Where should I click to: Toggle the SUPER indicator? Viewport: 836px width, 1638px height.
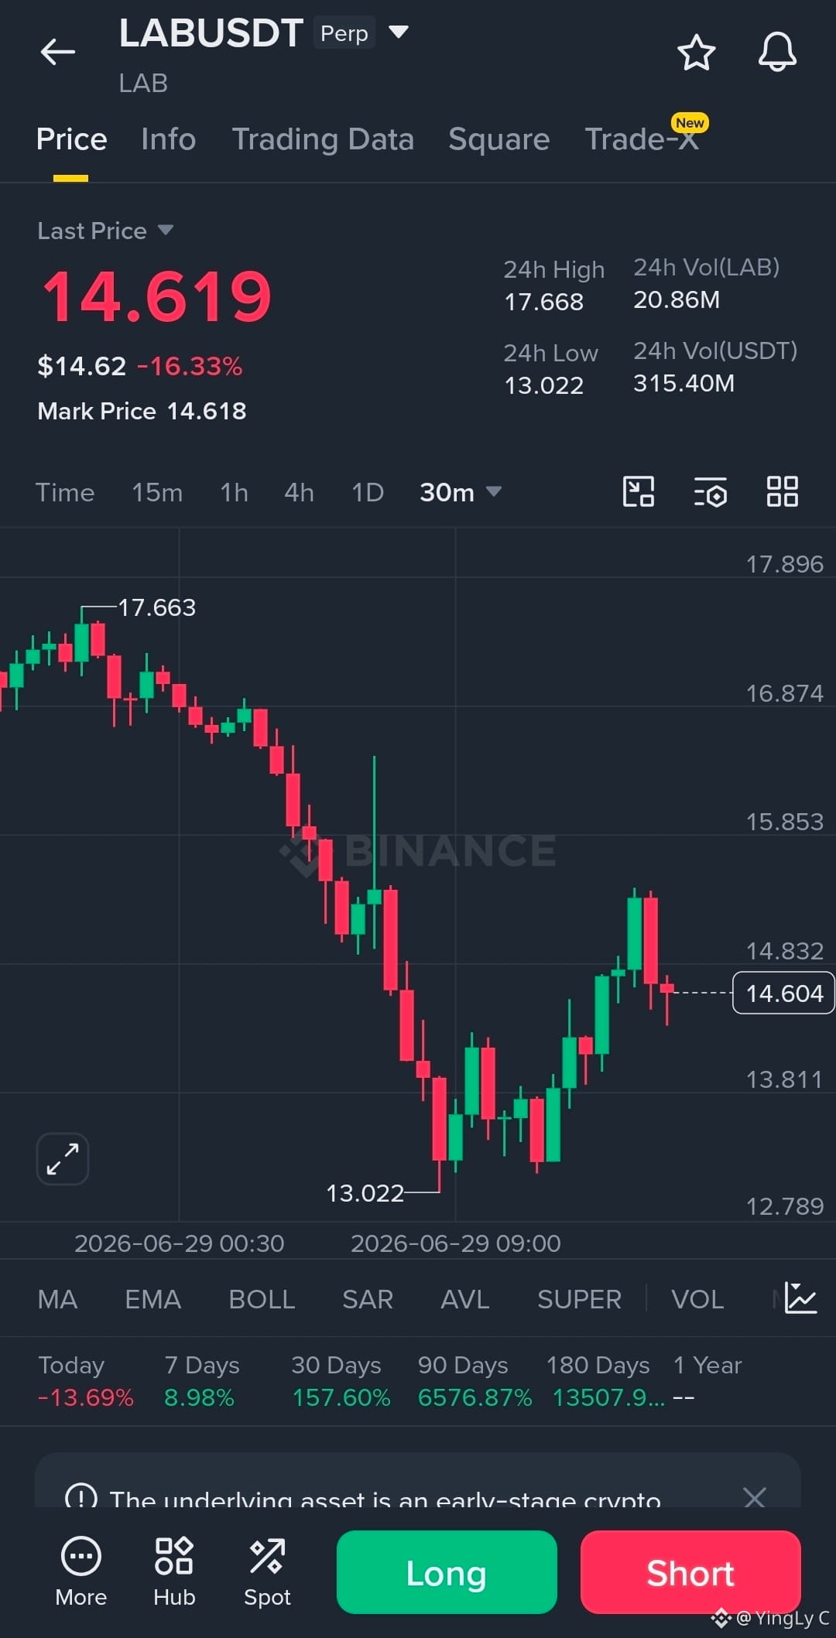579,1299
